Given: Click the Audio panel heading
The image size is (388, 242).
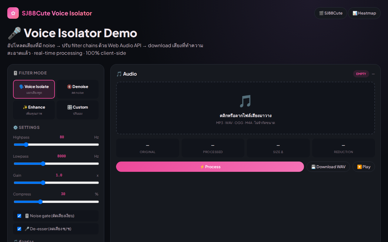Looking at the screenshot, I should 127,74.
